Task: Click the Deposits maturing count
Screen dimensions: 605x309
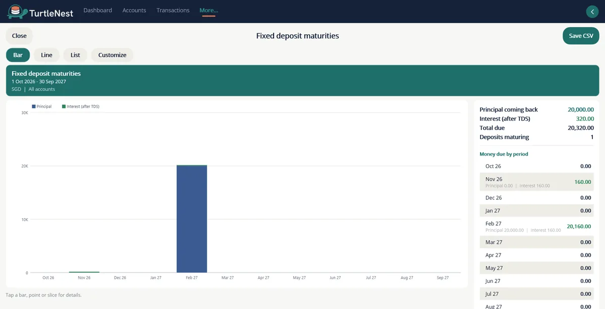Action: click(592, 137)
